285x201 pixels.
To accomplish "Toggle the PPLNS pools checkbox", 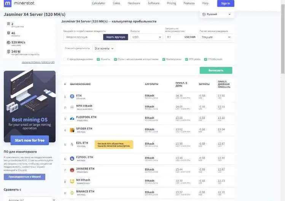I will coord(205,59).
